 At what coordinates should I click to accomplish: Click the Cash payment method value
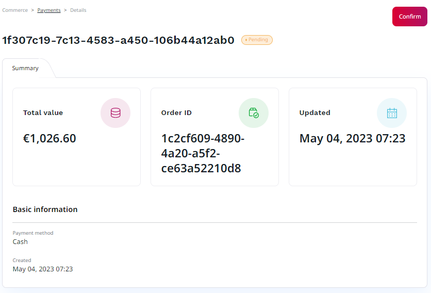20,242
